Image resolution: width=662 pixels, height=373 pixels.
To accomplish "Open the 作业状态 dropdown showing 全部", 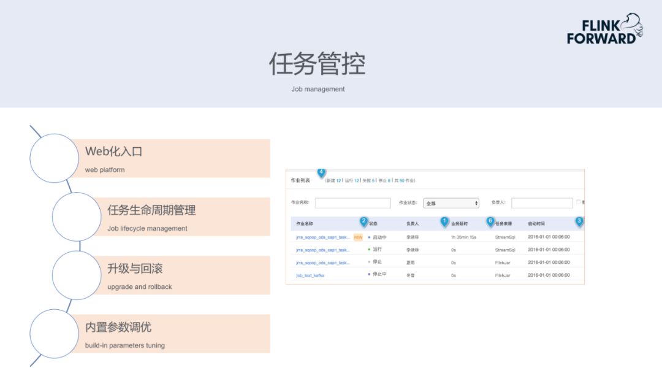I will pos(451,203).
